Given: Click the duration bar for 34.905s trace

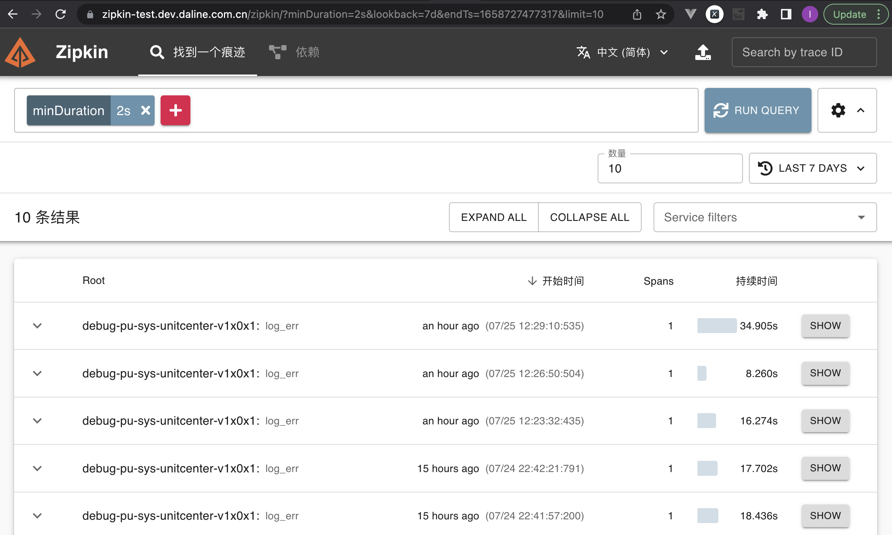Looking at the screenshot, I should tap(717, 326).
